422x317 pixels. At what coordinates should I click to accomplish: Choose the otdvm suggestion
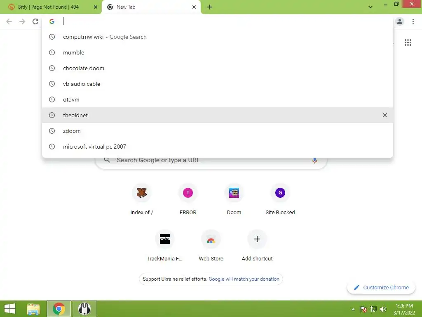pyautogui.click(x=218, y=99)
